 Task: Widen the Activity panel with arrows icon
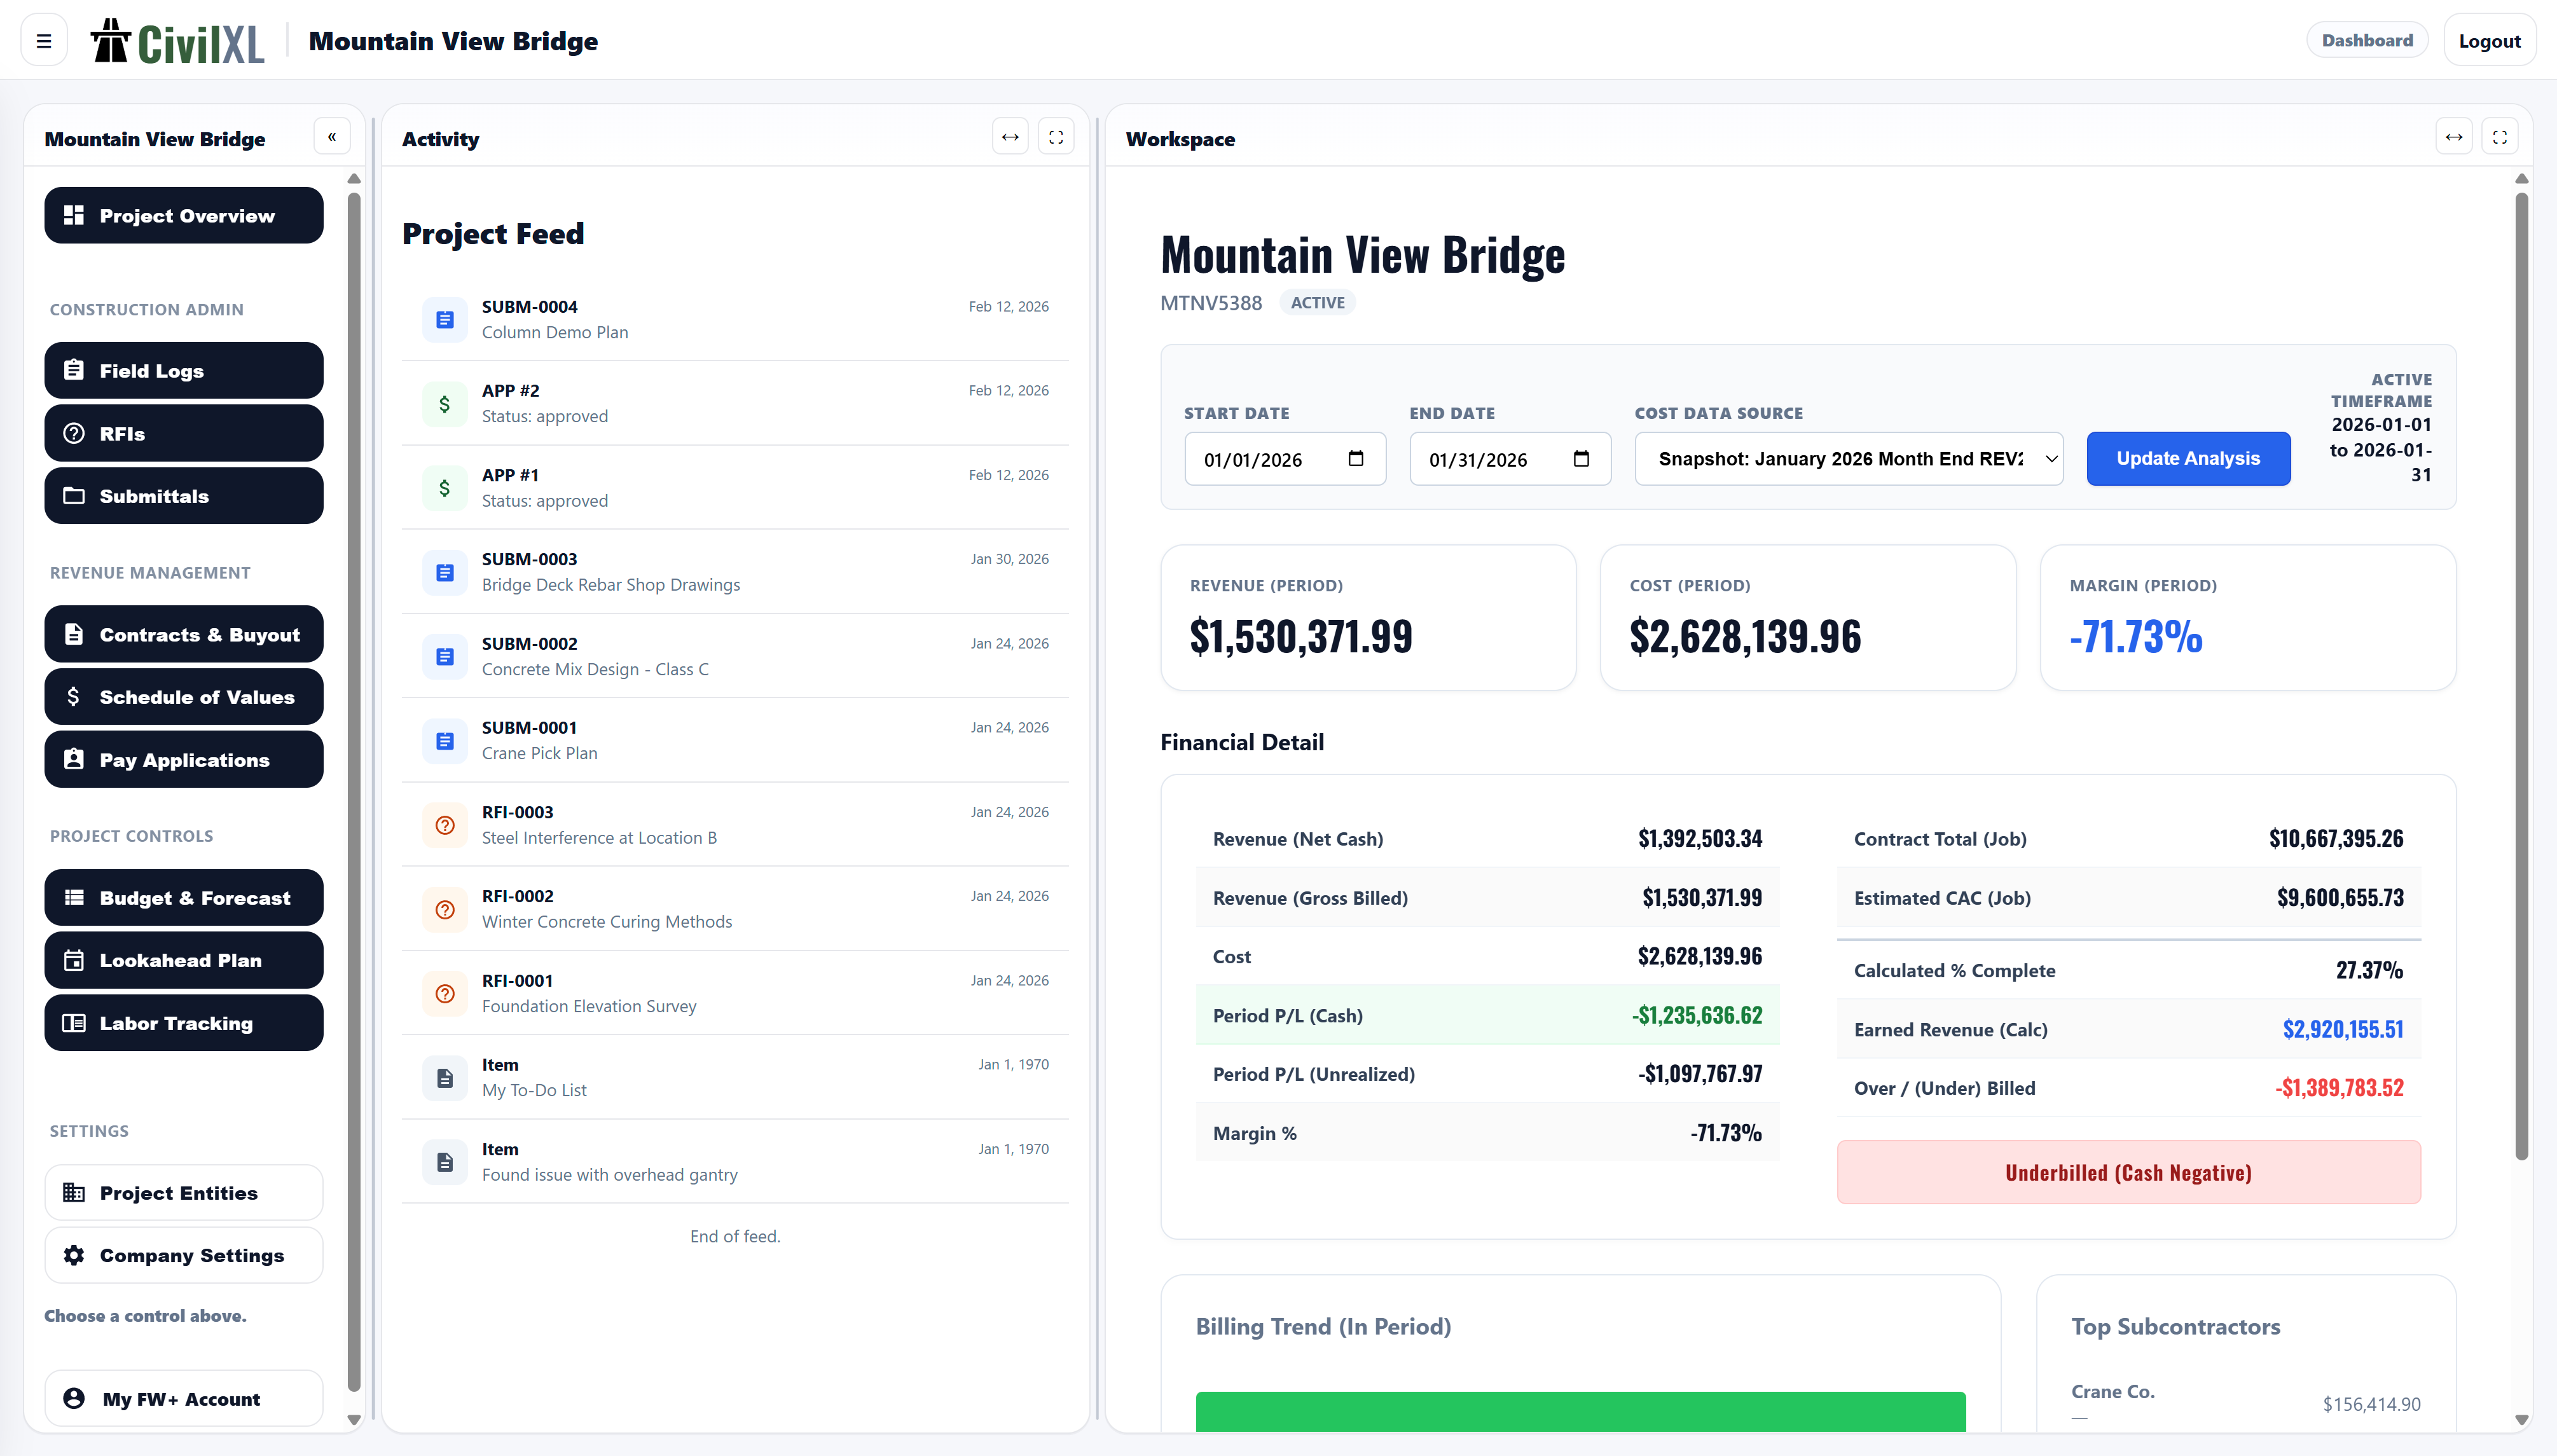(x=1010, y=137)
